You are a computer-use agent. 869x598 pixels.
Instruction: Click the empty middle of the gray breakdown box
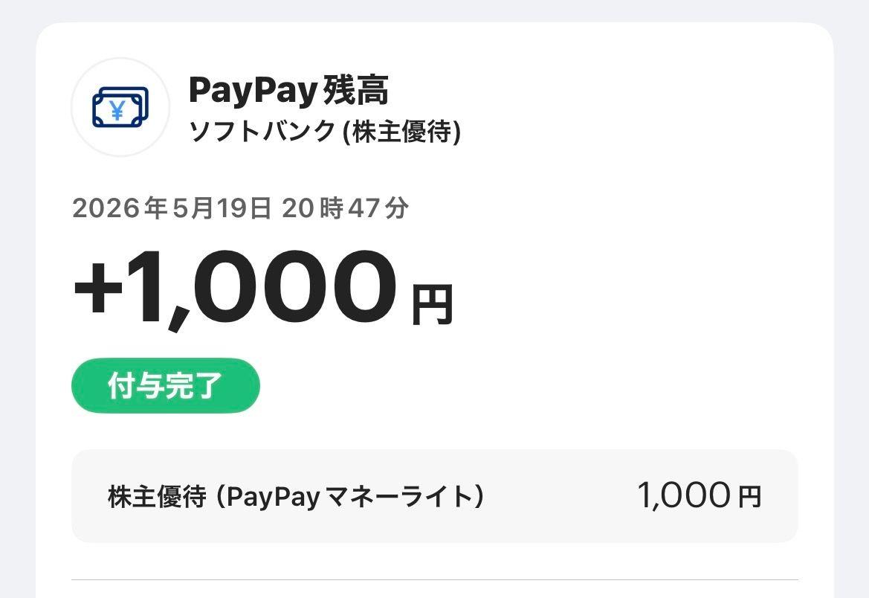[560, 496]
